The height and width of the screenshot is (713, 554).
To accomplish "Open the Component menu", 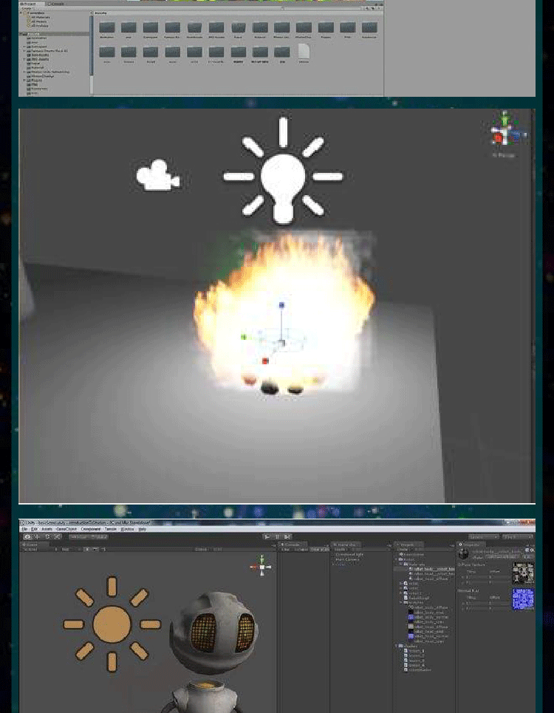I will 91,529.
